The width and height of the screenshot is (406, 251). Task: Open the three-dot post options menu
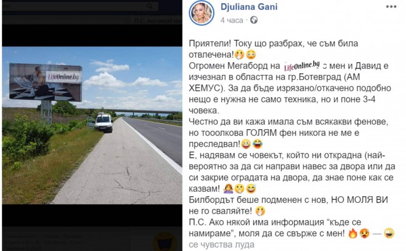[x=391, y=7]
